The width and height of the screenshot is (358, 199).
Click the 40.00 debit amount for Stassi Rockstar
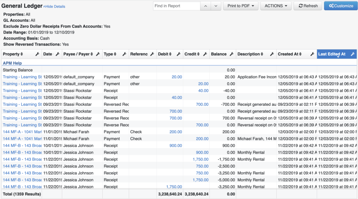tap(177, 98)
